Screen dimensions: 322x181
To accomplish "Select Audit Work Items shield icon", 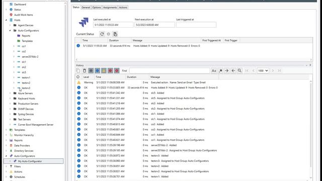I will click(11, 15).
